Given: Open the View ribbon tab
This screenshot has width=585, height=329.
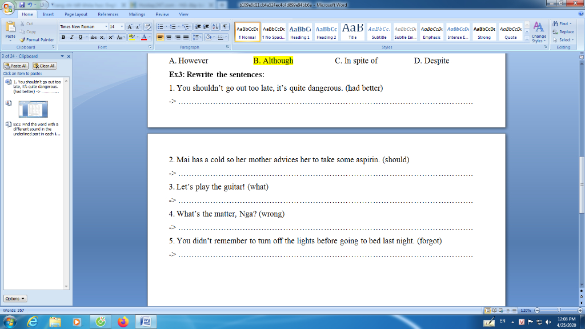Looking at the screenshot, I should (x=183, y=14).
